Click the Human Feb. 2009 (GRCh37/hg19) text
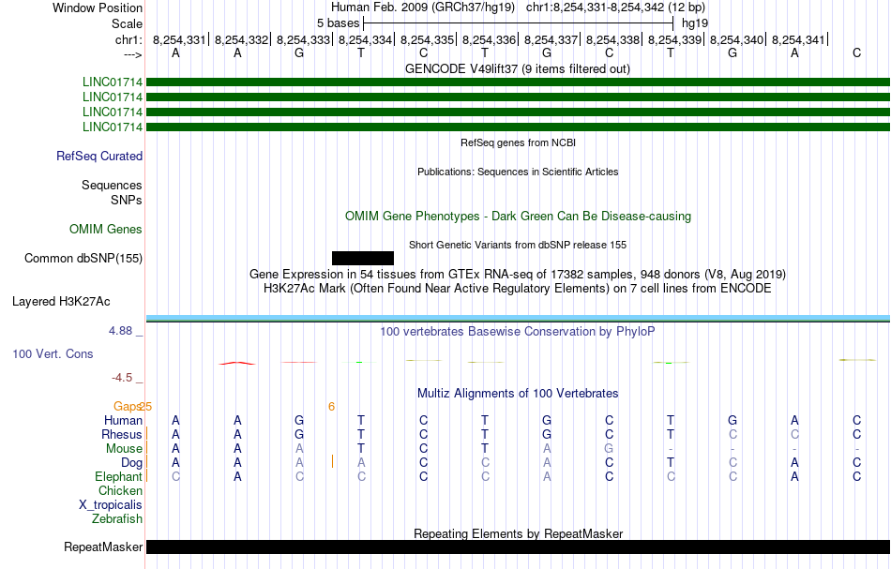 [x=423, y=7]
